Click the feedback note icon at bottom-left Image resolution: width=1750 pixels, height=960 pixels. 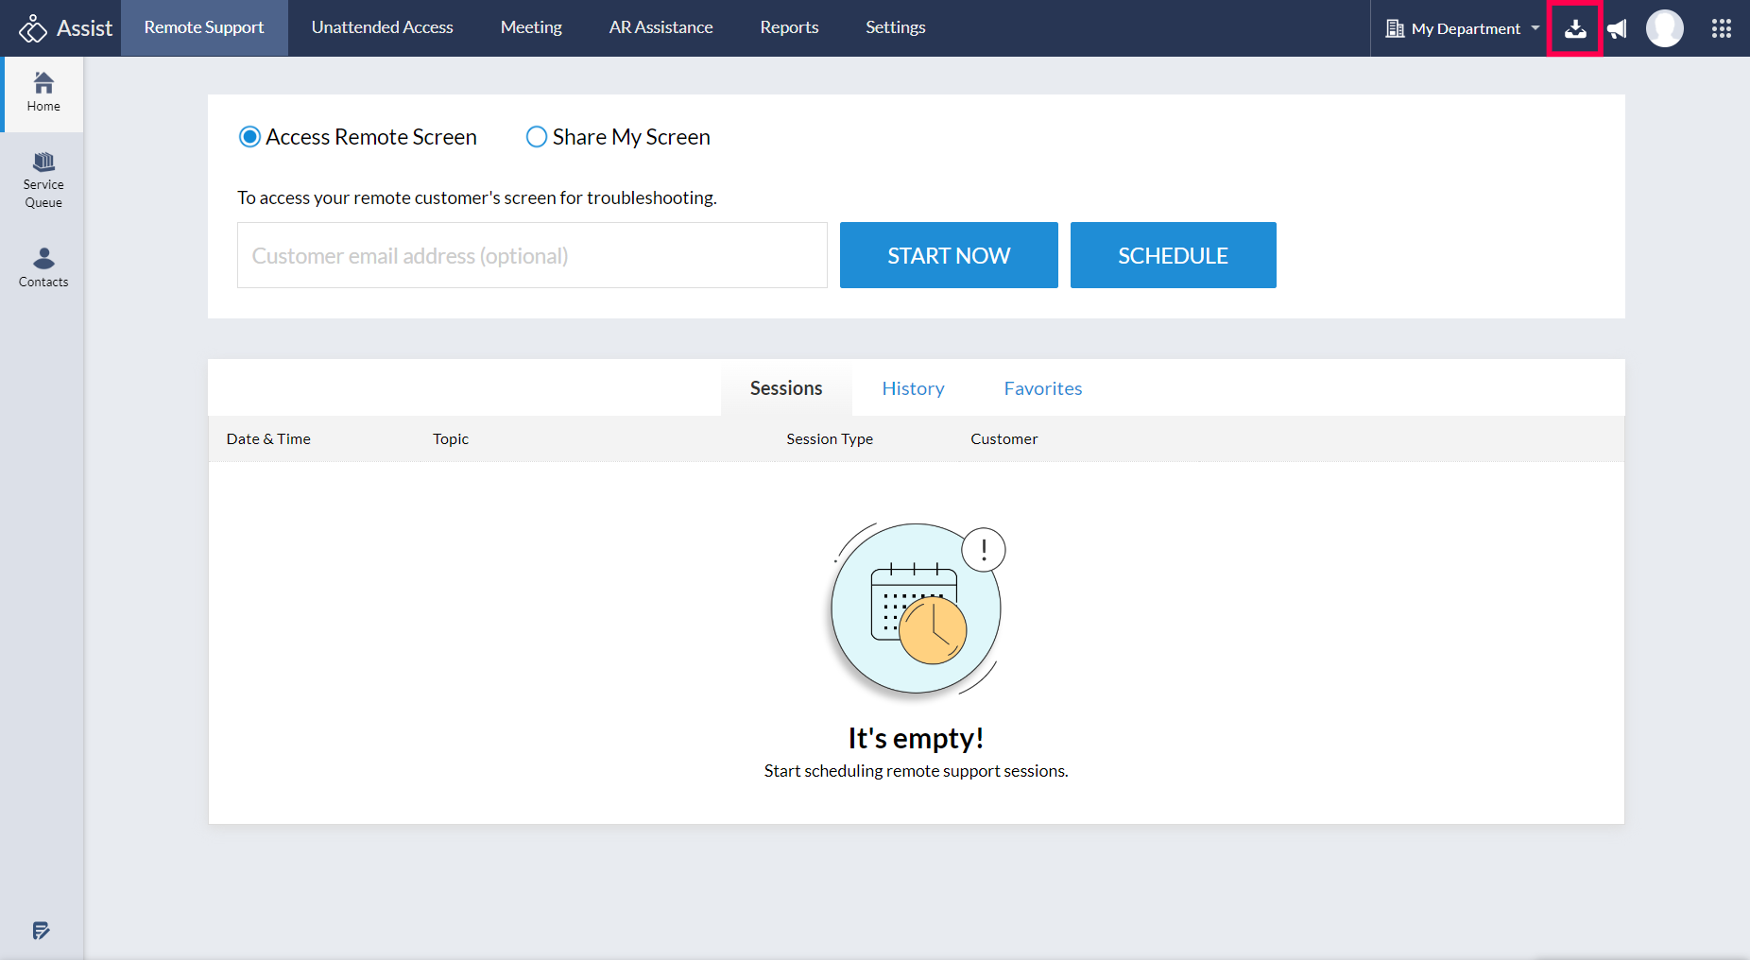pyautogui.click(x=41, y=931)
